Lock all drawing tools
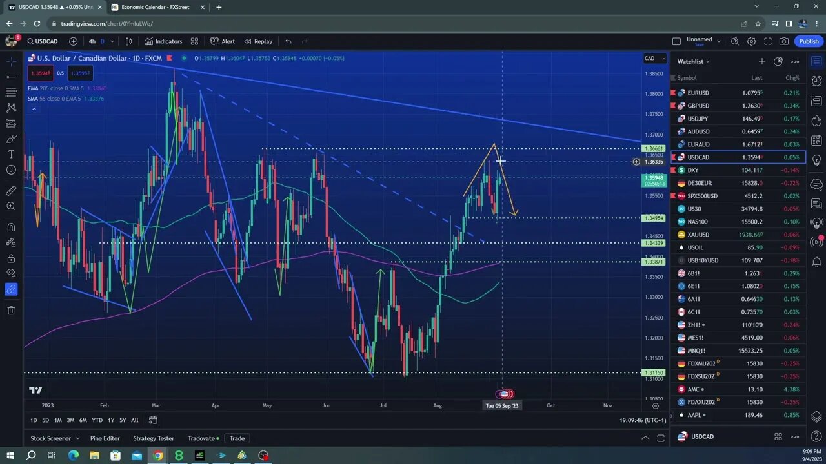The image size is (826, 464). pyautogui.click(x=11, y=258)
